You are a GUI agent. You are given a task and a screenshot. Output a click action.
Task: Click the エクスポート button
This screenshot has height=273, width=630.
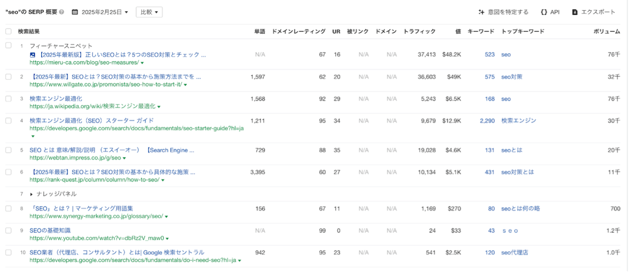594,12
